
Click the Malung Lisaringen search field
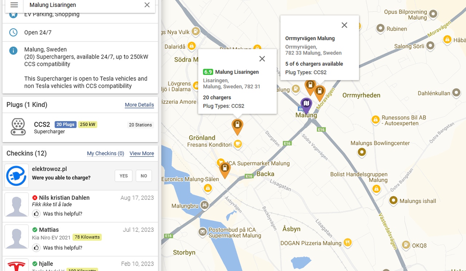(x=84, y=5)
